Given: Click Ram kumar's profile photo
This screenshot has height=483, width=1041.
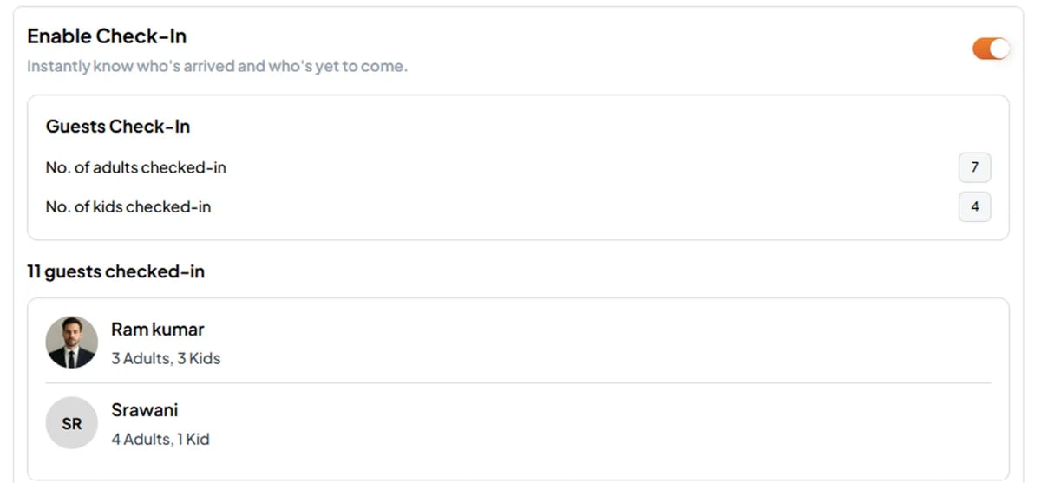Looking at the screenshot, I should 72,342.
